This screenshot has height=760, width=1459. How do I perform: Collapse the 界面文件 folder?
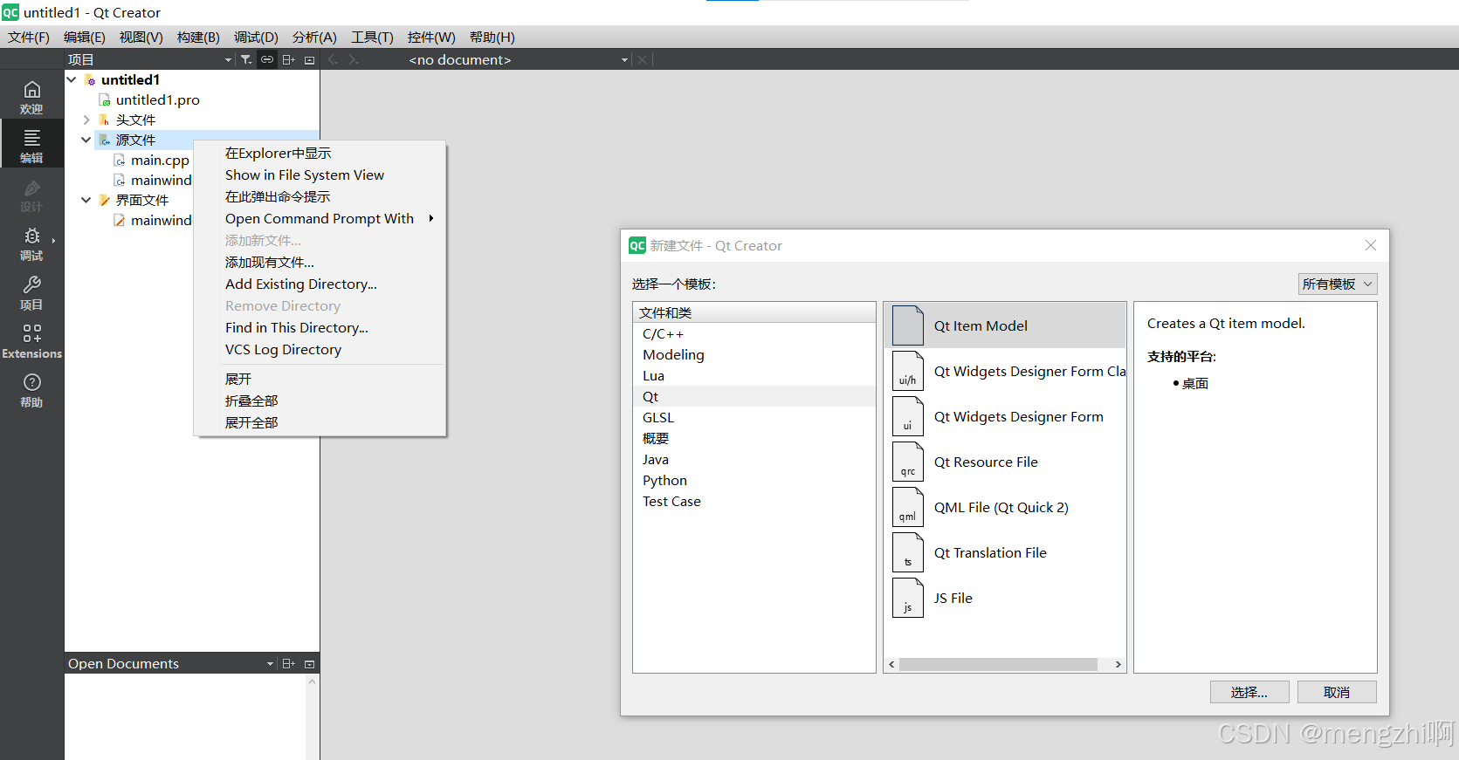(86, 200)
